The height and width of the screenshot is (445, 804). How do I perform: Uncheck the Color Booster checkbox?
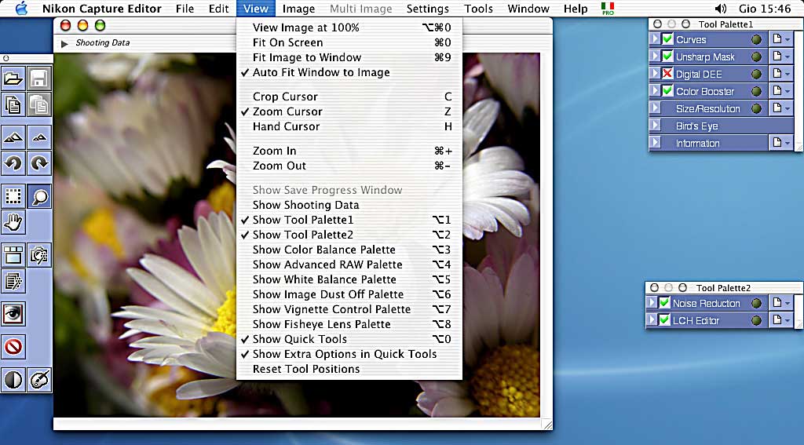[667, 91]
